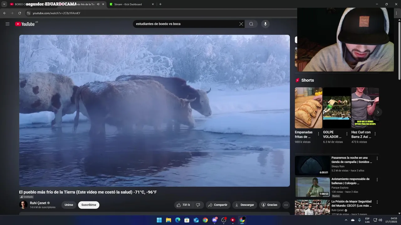Reload the page in the browser
Screen dimensions: 401x225
point(19,13)
